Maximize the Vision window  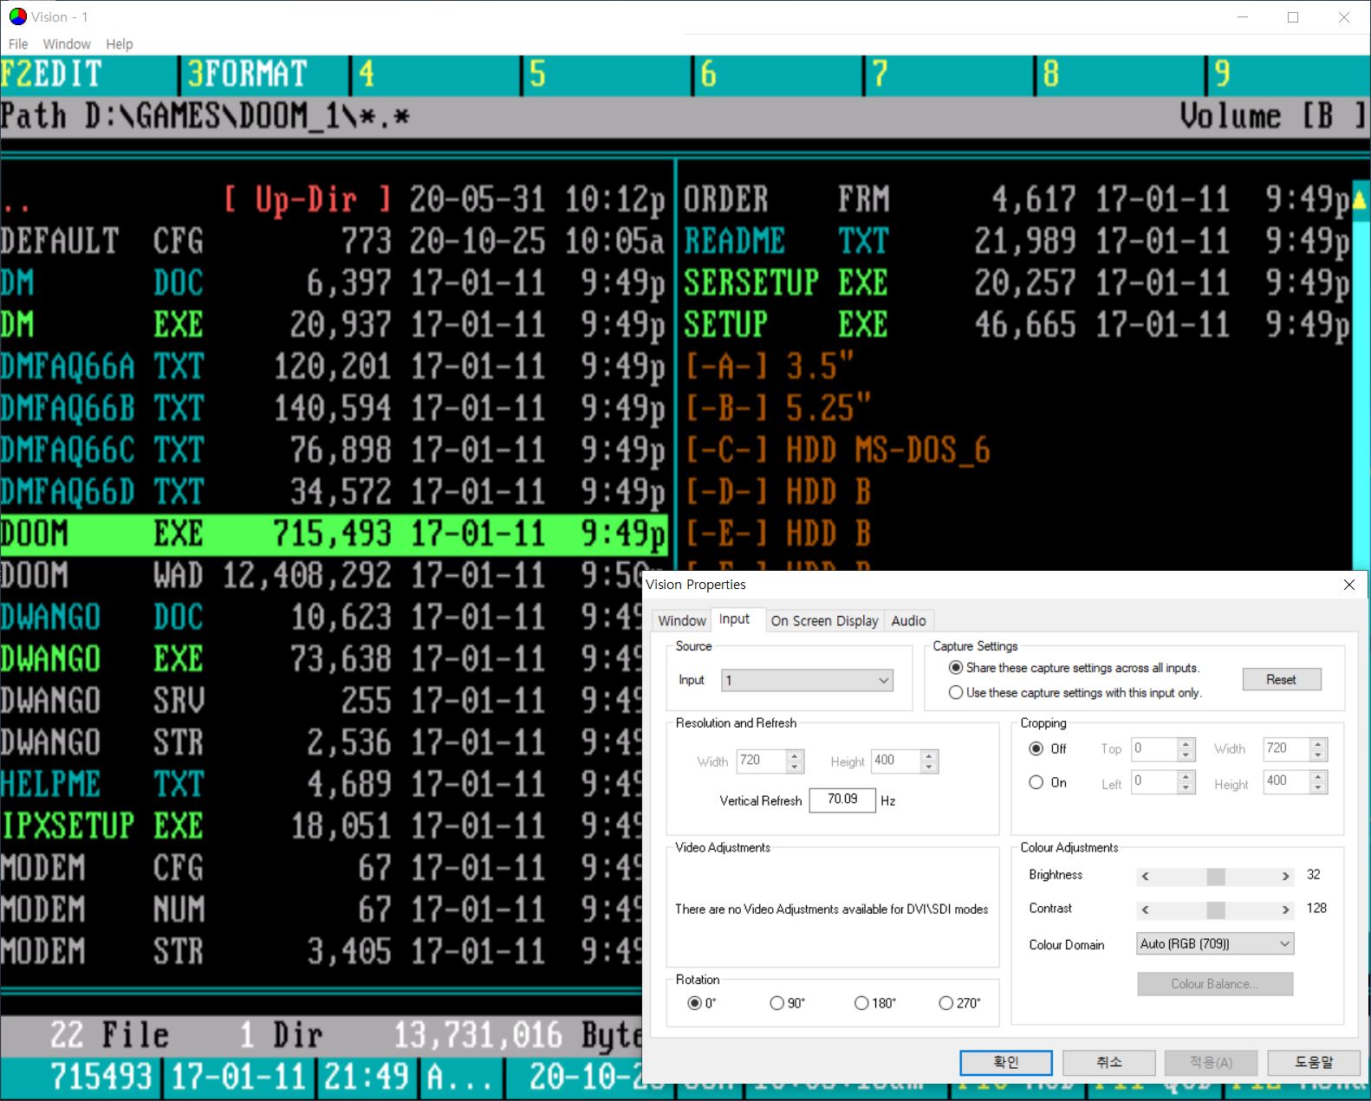[x=1293, y=16]
